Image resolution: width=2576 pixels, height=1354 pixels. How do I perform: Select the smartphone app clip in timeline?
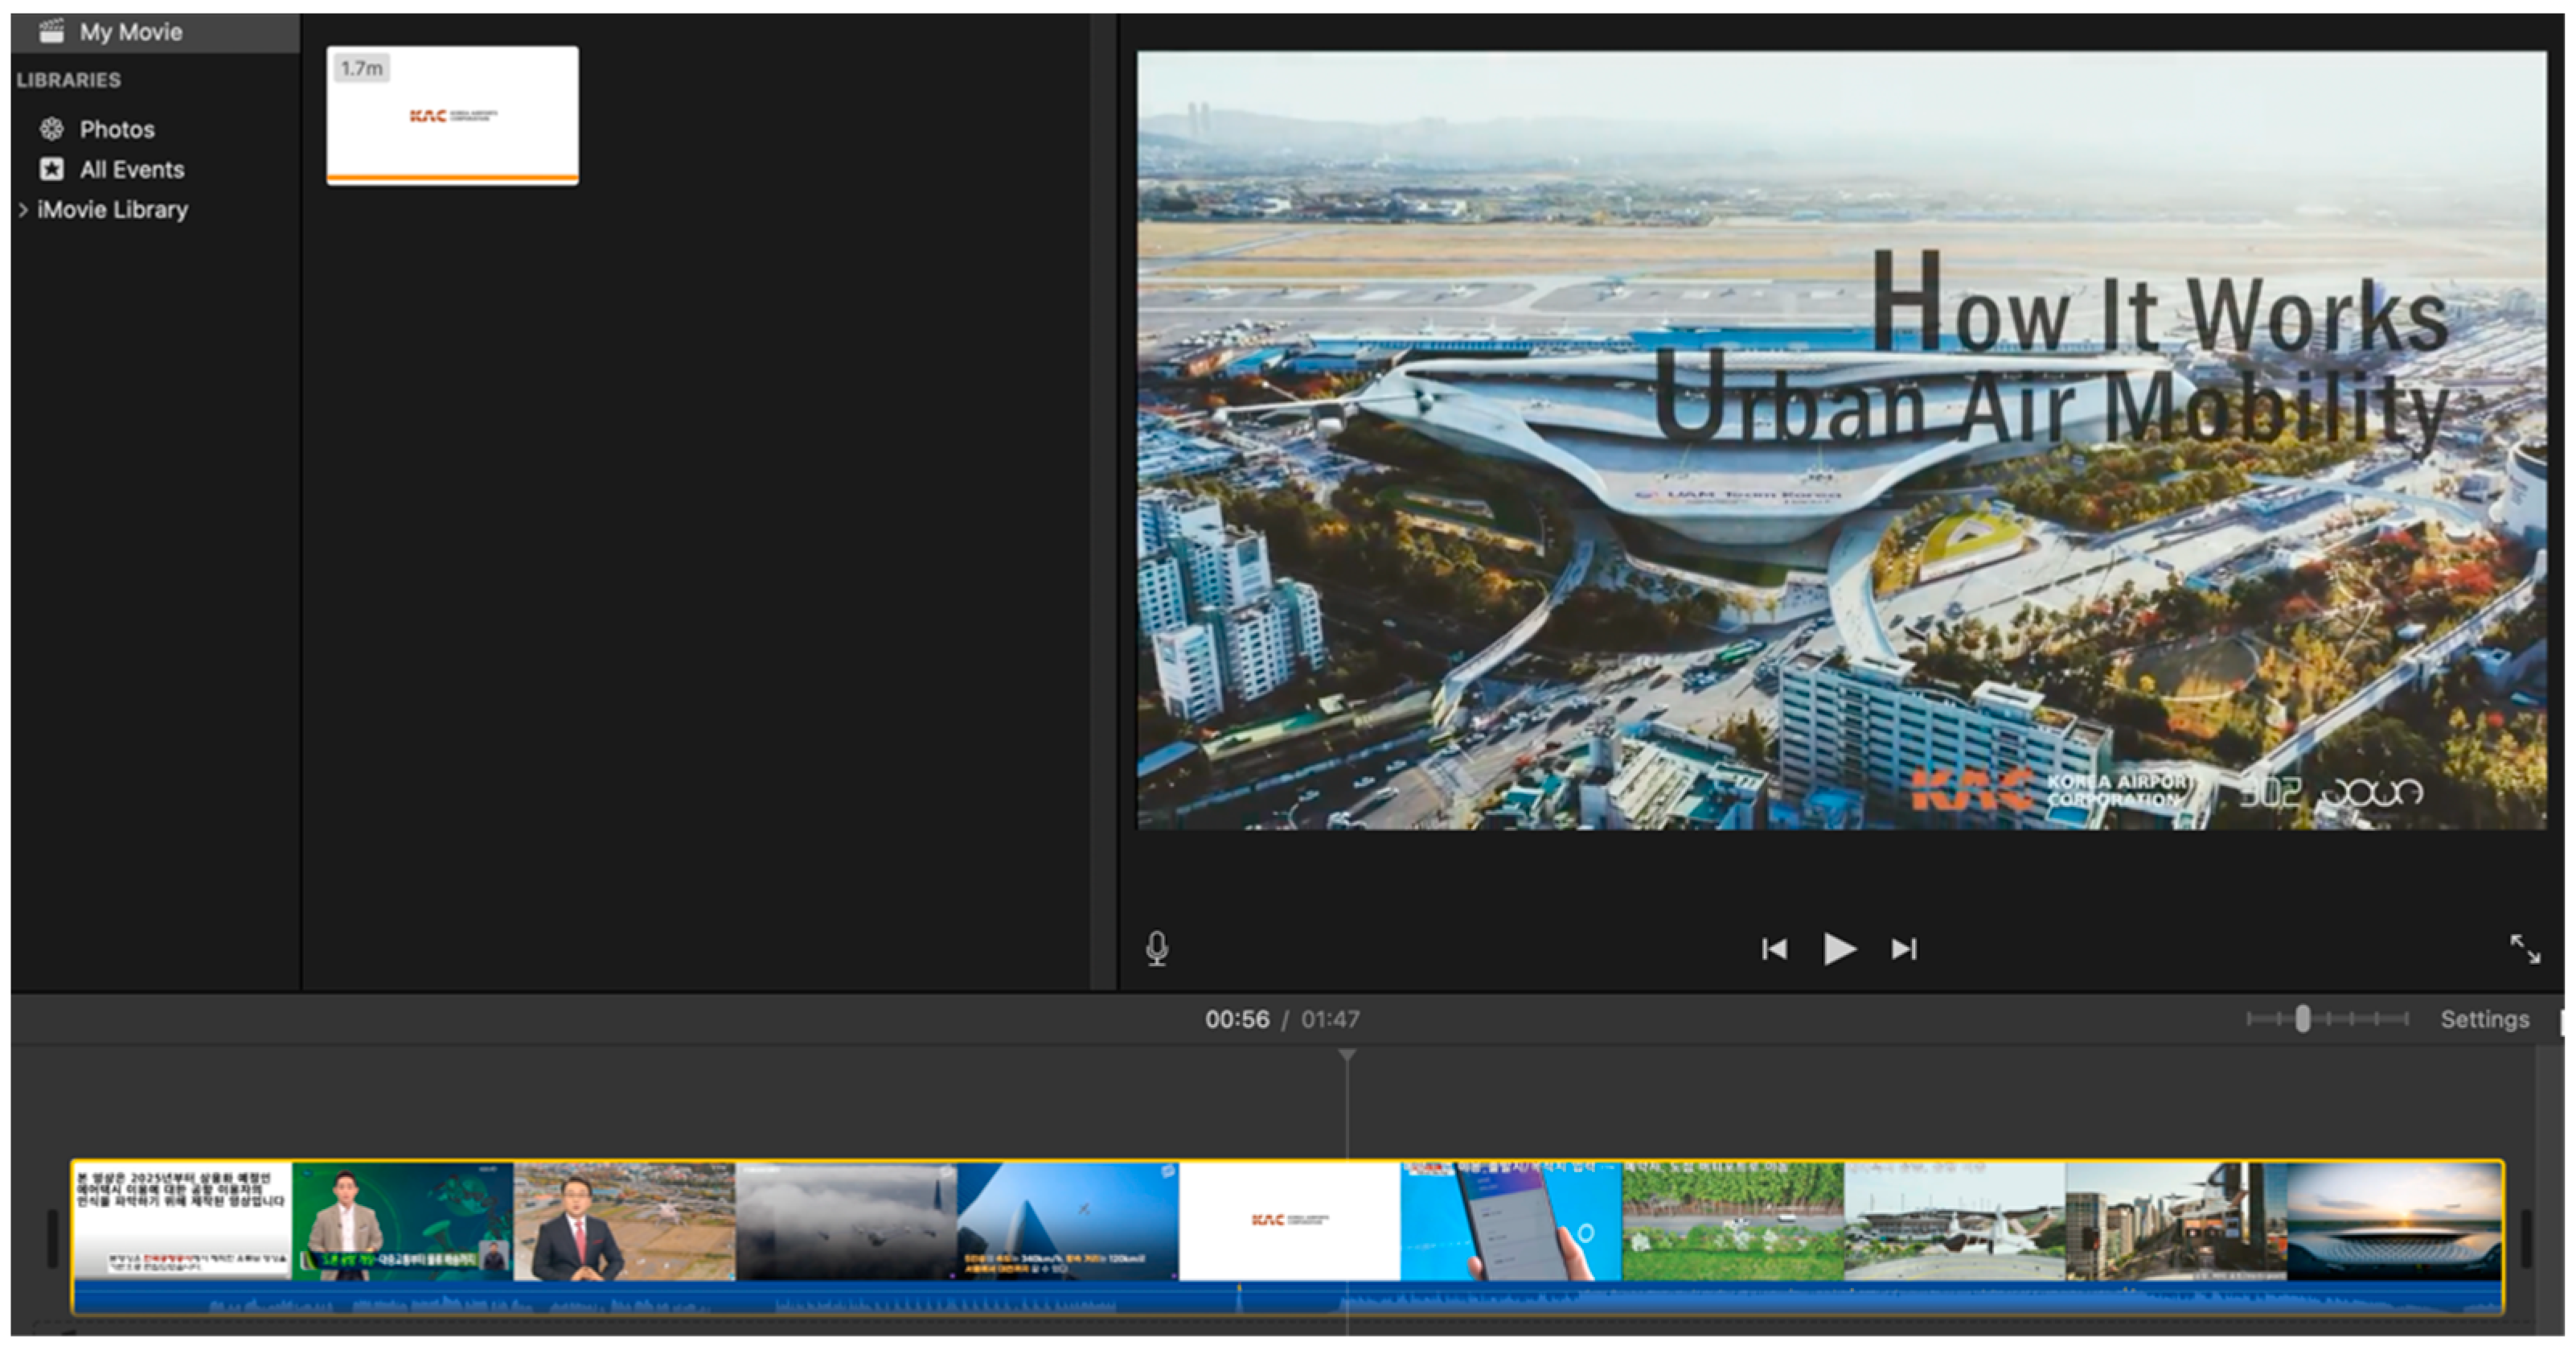point(1510,1221)
